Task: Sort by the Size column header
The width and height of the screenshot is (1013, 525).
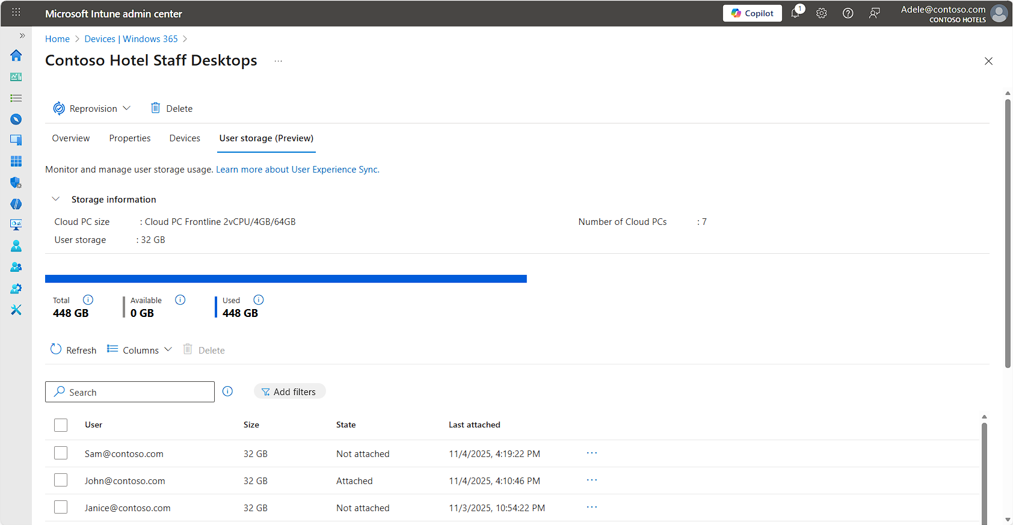Action: pos(251,425)
